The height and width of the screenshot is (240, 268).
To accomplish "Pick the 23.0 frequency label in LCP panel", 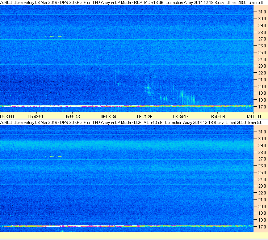I will pos(262,186).
